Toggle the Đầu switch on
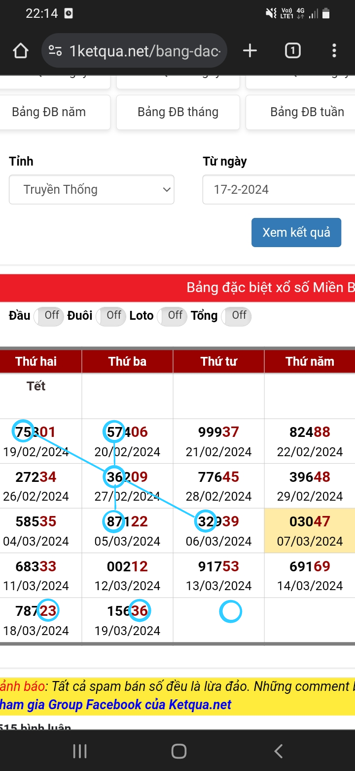Screen dimensions: 355x771 pyautogui.click(x=48, y=316)
